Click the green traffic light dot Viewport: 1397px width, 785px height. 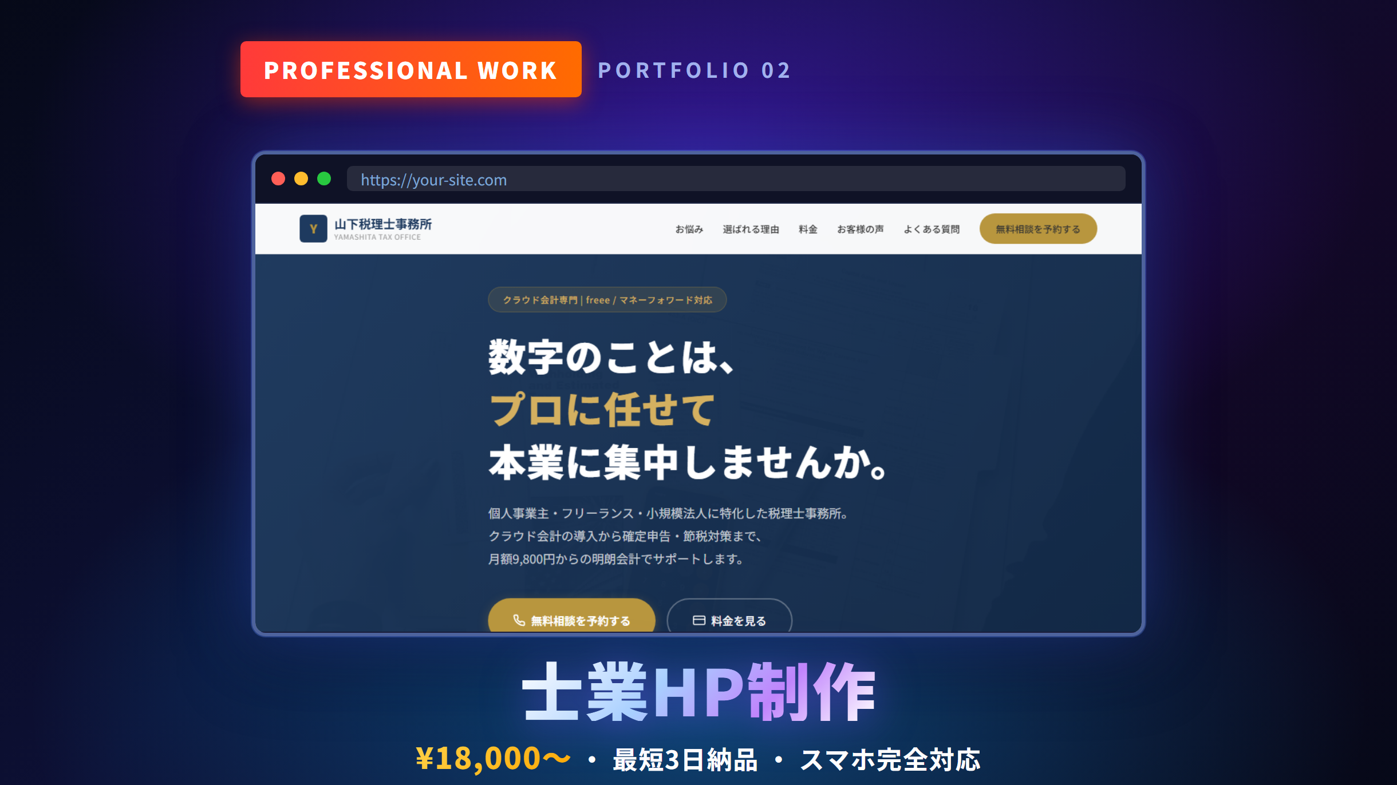pos(325,179)
